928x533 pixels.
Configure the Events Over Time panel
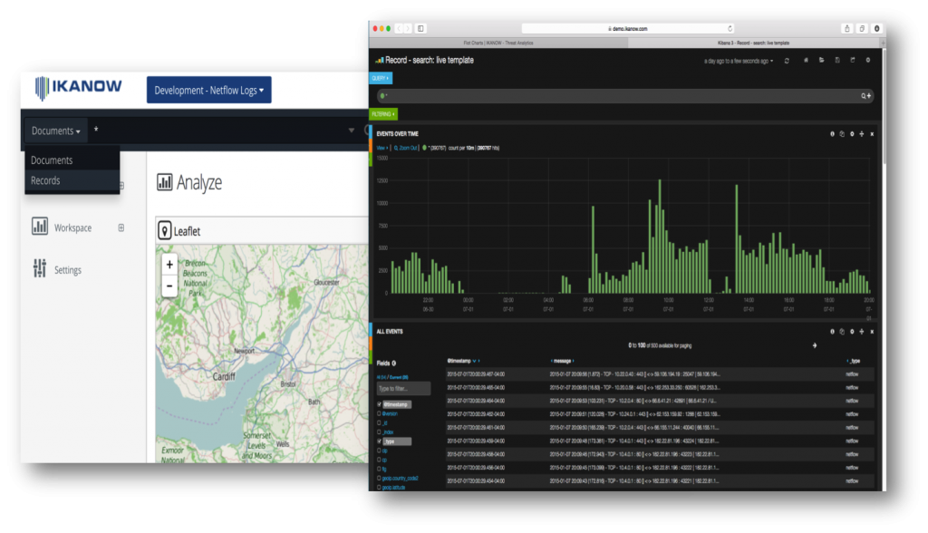click(852, 134)
